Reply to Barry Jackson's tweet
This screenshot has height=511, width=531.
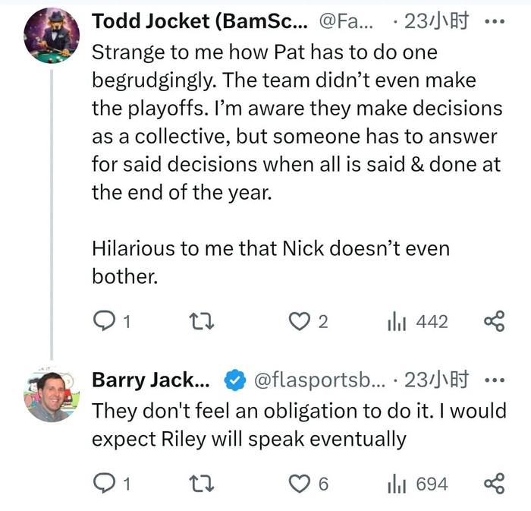[102, 484]
